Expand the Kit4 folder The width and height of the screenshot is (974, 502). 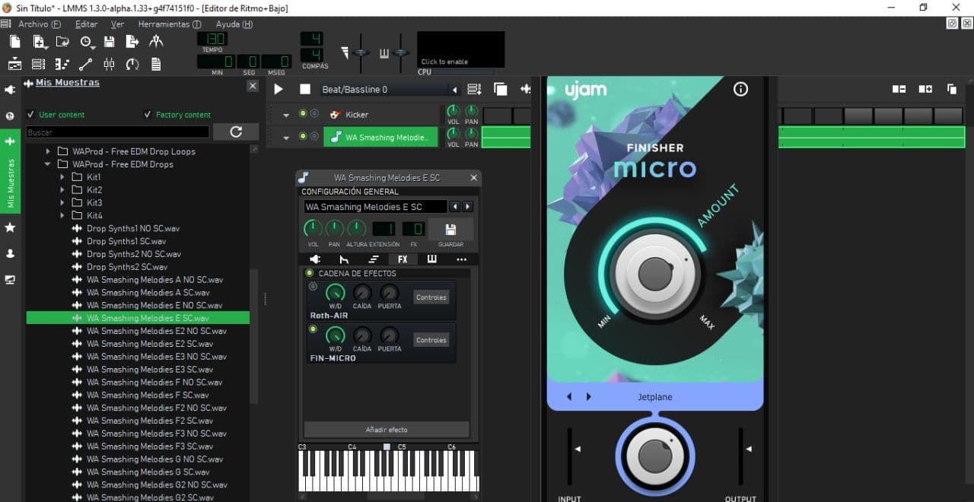coord(62,216)
